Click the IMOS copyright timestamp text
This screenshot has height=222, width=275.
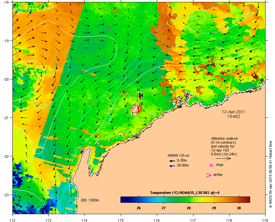pyautogui.click(x=270, y=174)
